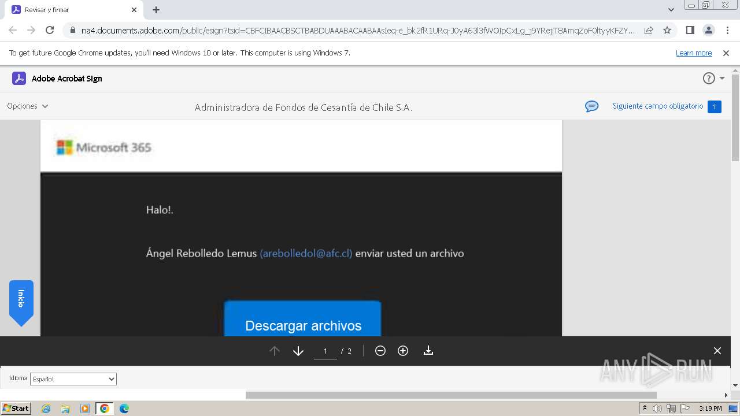Zoom out with the minus icon

[x=380, y=351]
